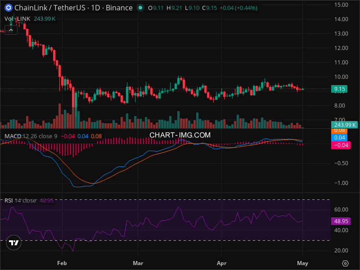Click the green market status dot

[x=140, y=8]
